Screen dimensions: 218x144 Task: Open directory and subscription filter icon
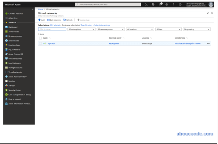(x=153, y=5)
